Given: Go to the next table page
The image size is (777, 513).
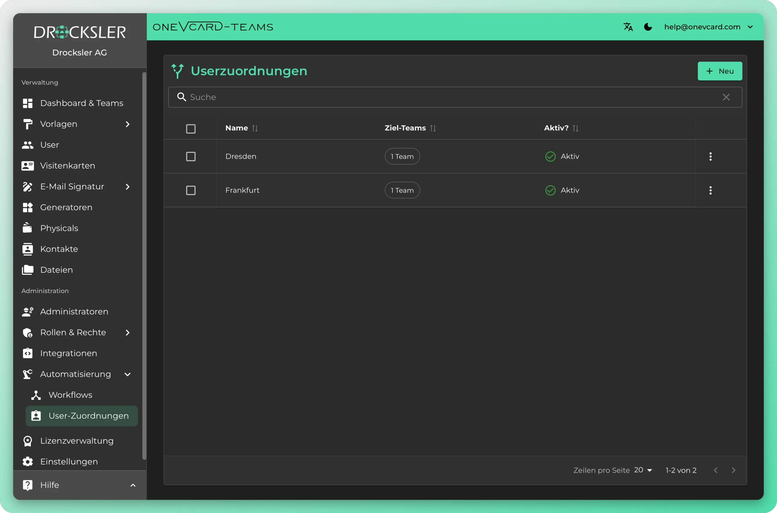Looking at the screenshot, I should [733, 470].
